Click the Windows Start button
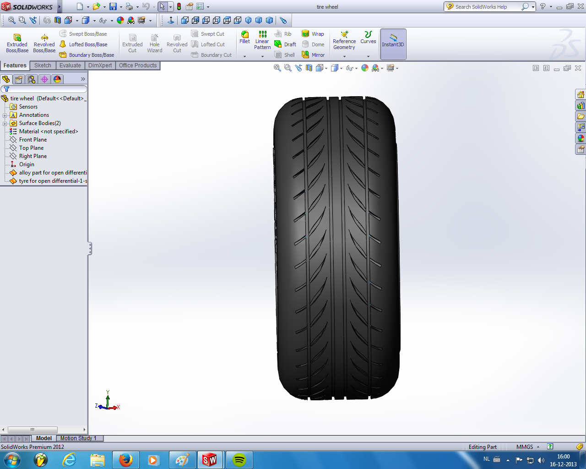 tap(12, 460)
